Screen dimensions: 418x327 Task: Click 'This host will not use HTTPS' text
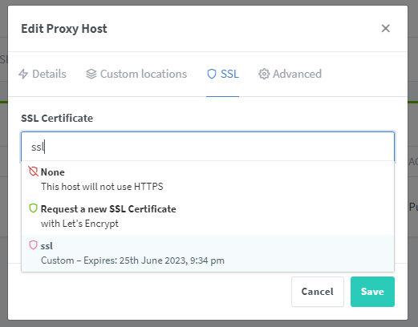[x=102, y=187]
